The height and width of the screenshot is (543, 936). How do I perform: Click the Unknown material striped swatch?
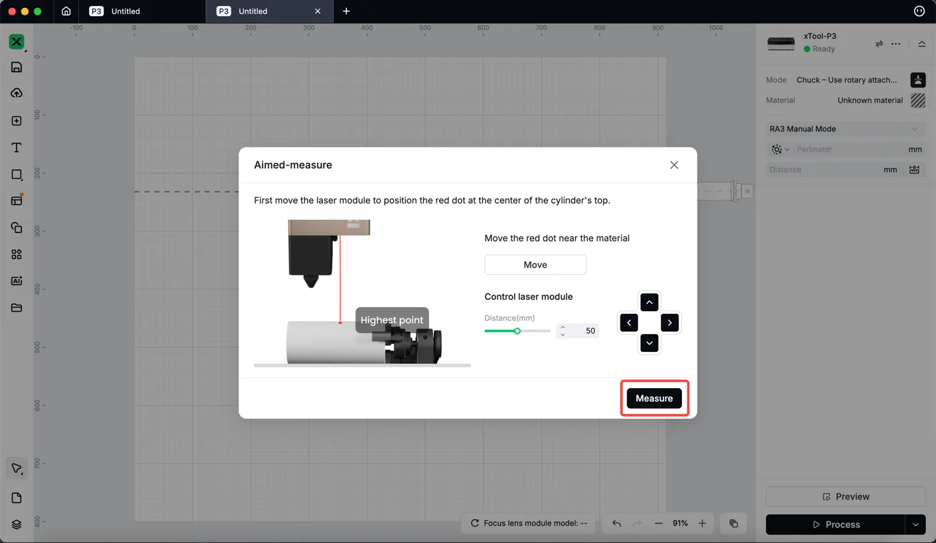coord(918,100)
